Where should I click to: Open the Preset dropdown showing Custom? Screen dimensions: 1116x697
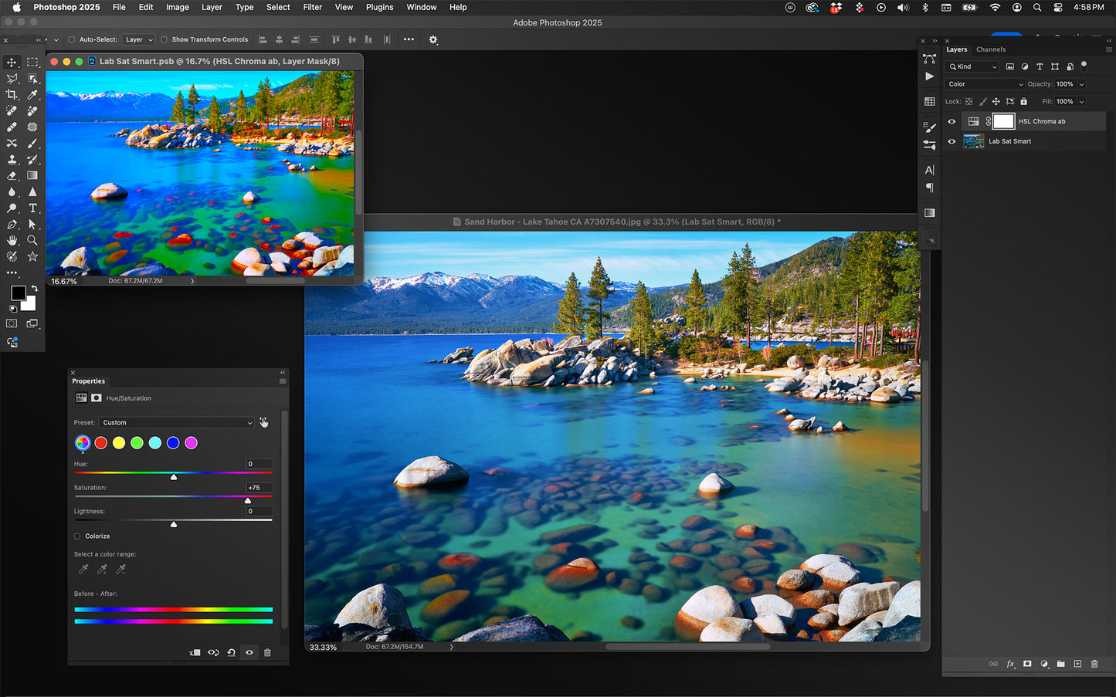176,423
